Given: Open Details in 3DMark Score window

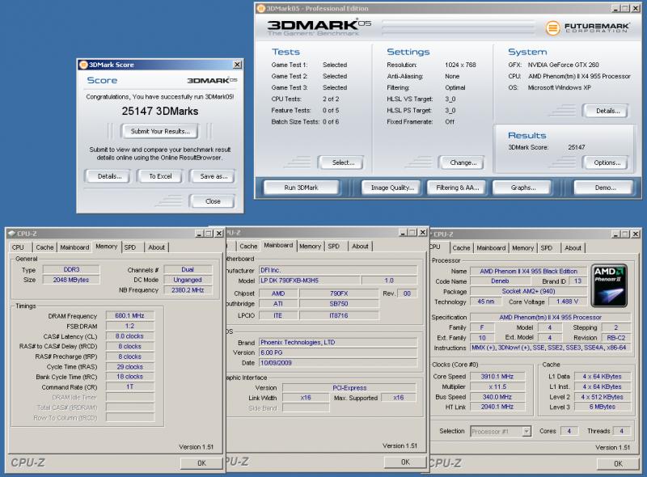Looking at the screenshot, I should pyautogui.click(x=109, y=176).
